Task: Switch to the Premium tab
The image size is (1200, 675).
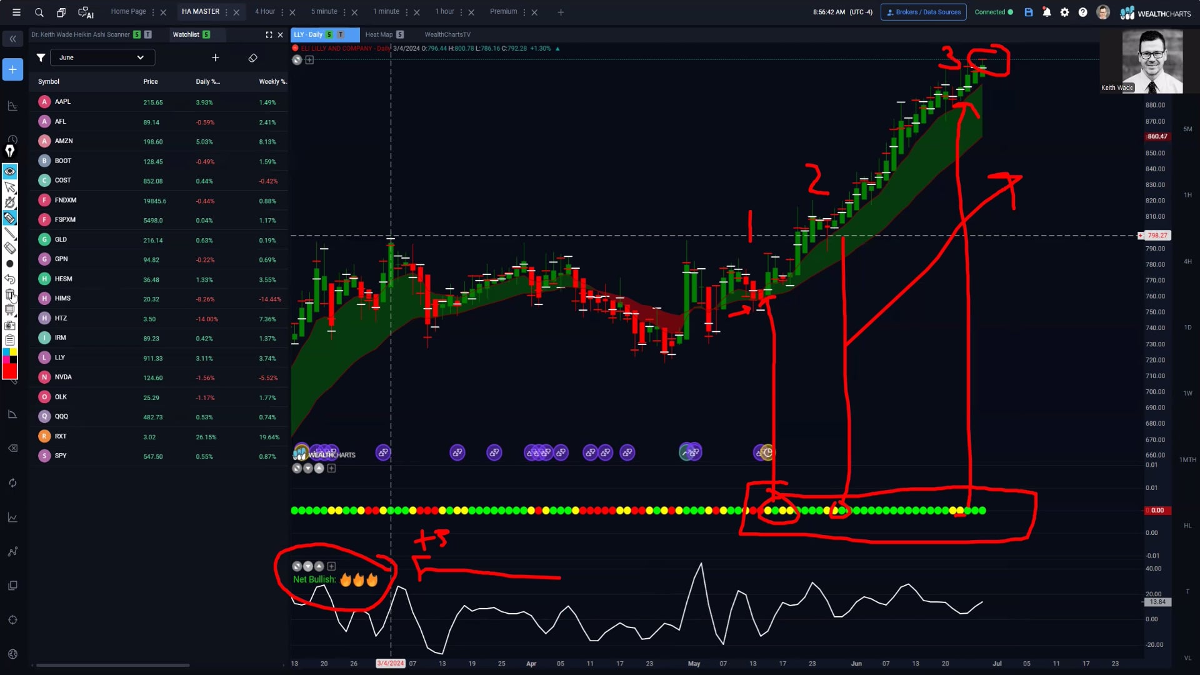Action: pyautogui.click(x=504, y=11)
